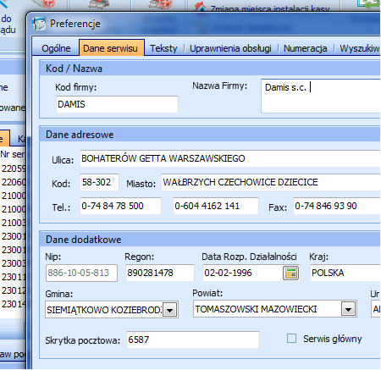Click the Ulica street address field
Image resolution: width=381 pixels, height=370 pixels.
tap(230, 158)
